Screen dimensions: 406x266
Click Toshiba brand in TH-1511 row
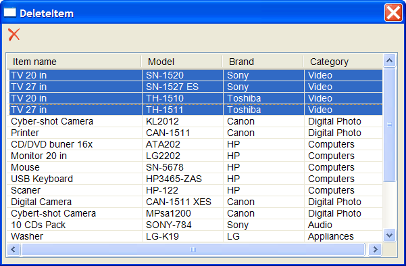click(263, 110)
